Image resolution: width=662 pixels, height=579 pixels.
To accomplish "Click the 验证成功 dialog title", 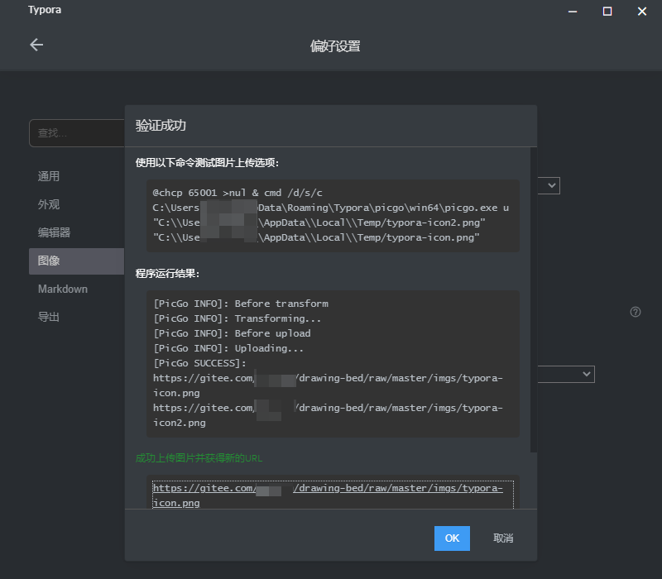I will tap(161, 126).
